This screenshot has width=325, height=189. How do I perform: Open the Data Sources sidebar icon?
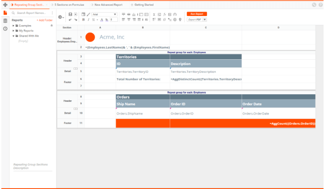(5, 21)
